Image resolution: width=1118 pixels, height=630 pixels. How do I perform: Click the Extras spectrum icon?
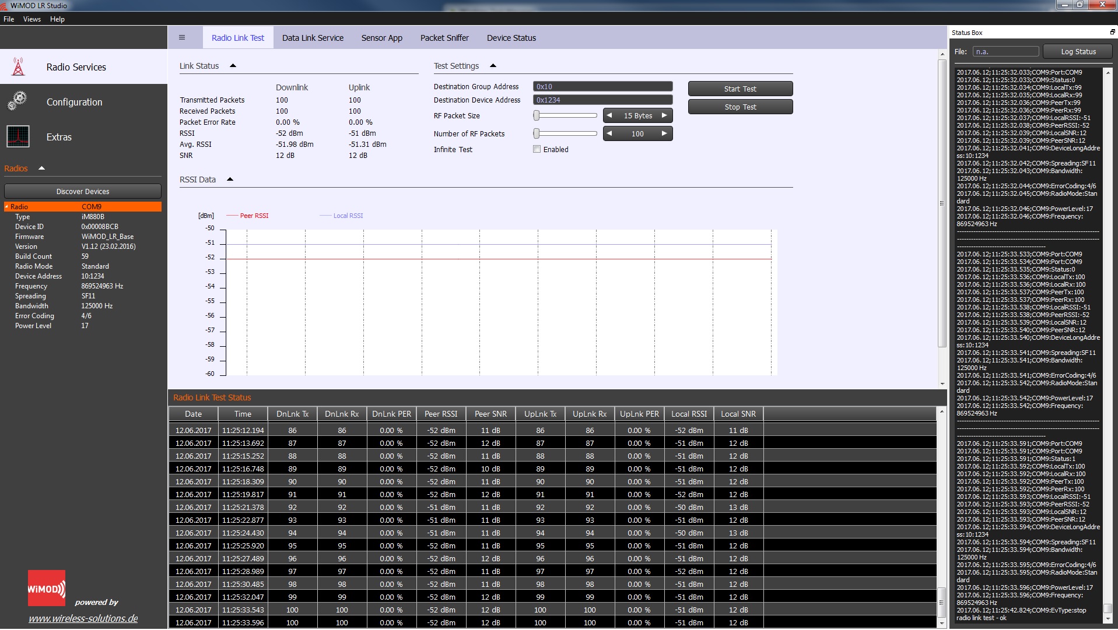click(x=17, y=136)
